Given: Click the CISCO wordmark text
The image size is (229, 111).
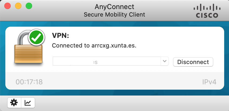Looking at the screenshot, I should tap(207, 15).
